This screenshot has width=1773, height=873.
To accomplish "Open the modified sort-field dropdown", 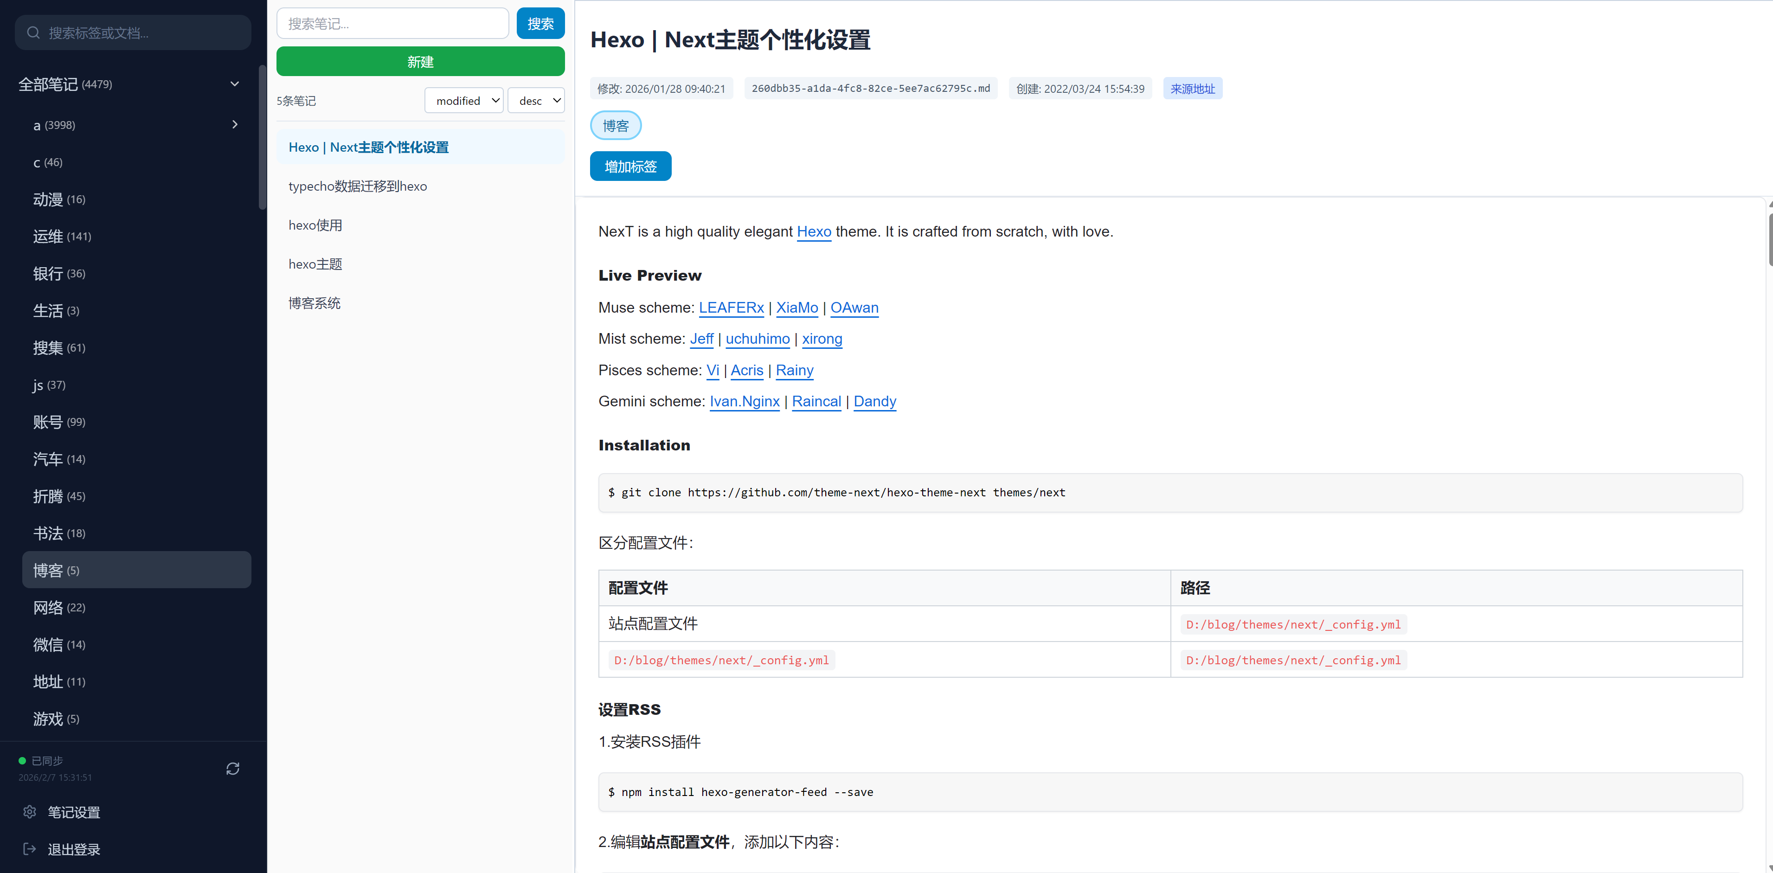I will [464, 101].
